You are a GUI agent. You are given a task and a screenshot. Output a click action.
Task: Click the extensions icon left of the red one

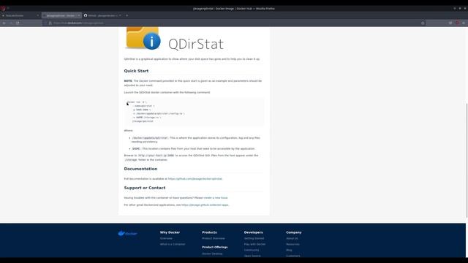point(450,23)
